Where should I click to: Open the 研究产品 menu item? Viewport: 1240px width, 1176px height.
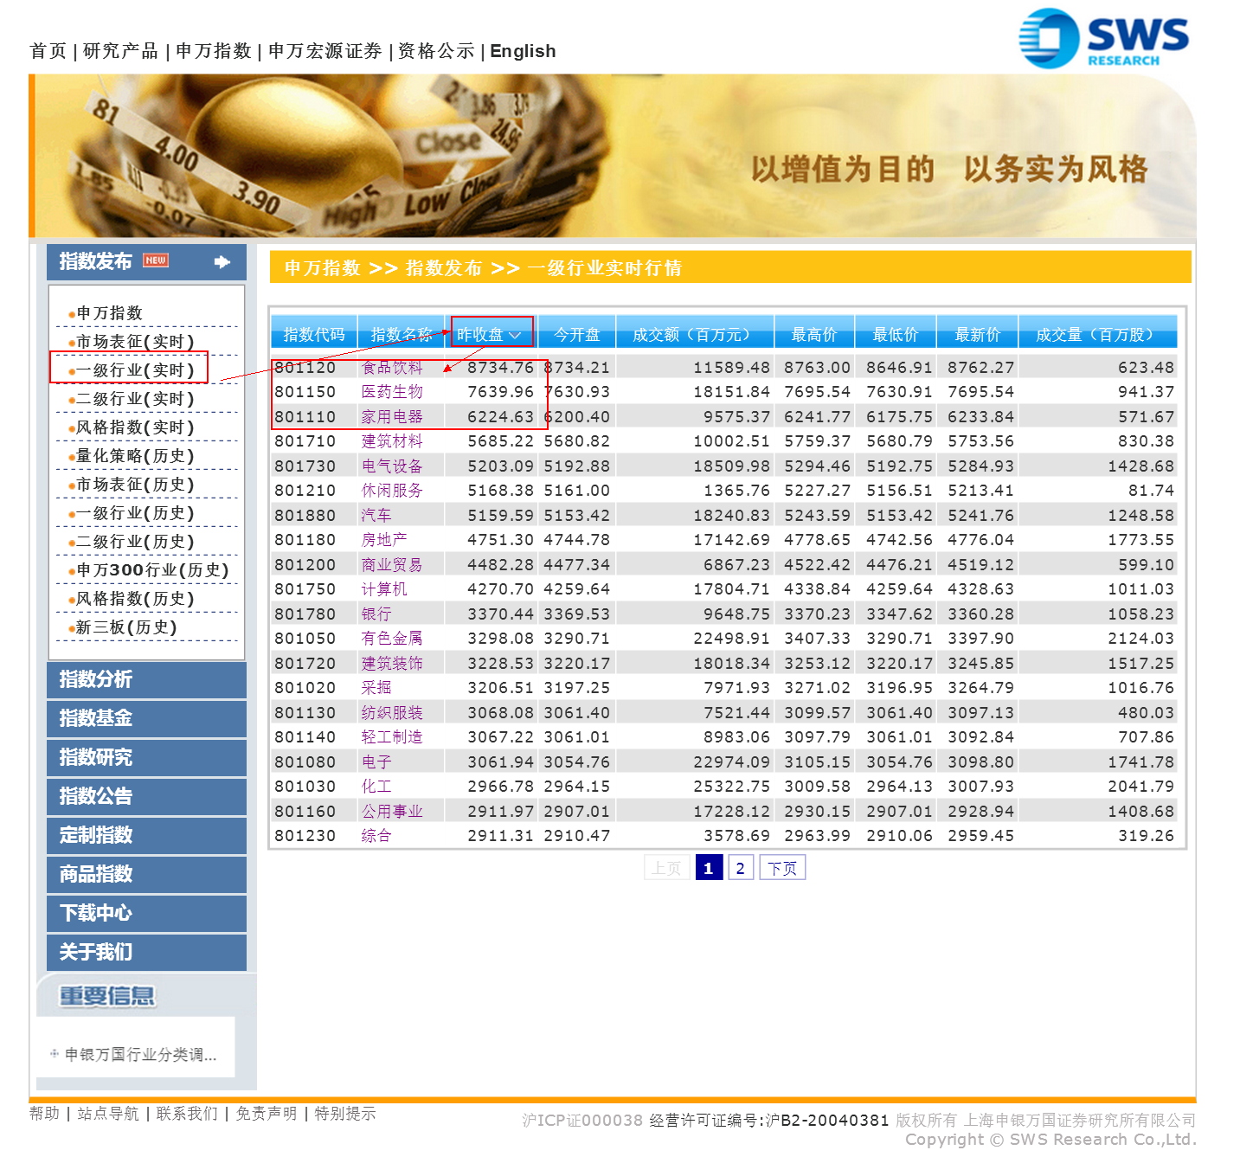coord(120,51)
